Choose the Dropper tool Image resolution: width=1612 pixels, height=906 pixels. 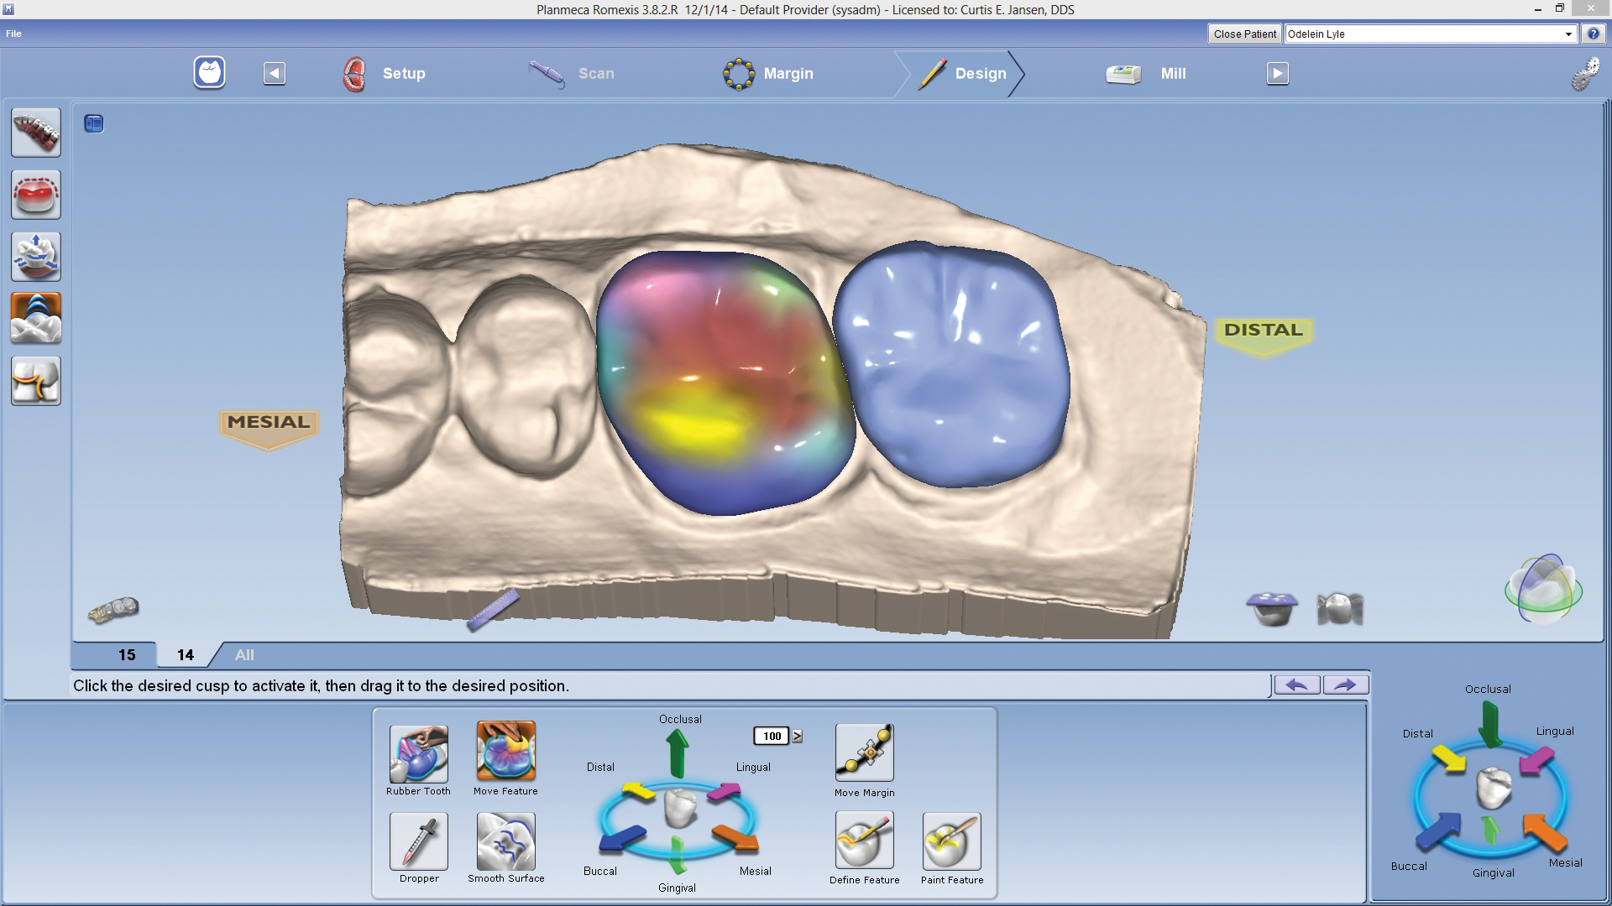pos(418,841)
